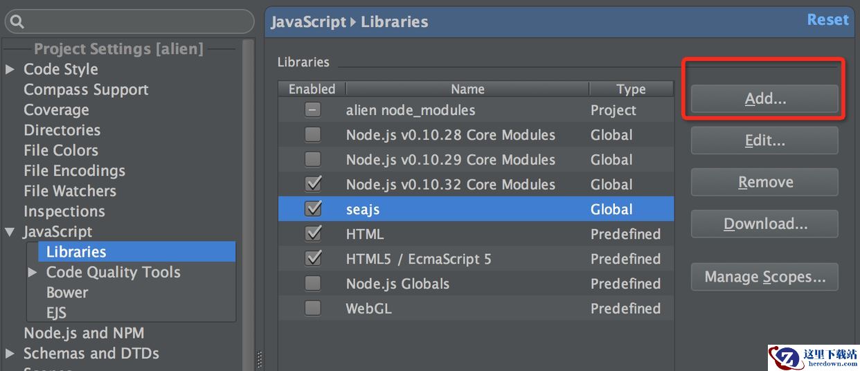Open EJS settings page
Viewport: 860px width, 371px height.
pyautogui.click(x=56, y=313)
